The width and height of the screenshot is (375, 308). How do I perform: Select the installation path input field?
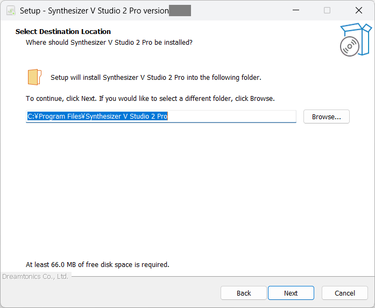tap(161, 117)
